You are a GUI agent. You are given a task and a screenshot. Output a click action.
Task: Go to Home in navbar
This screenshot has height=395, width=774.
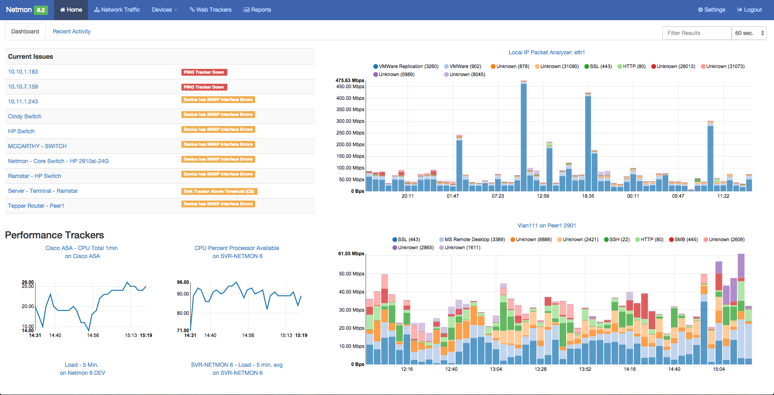[71, 10]
